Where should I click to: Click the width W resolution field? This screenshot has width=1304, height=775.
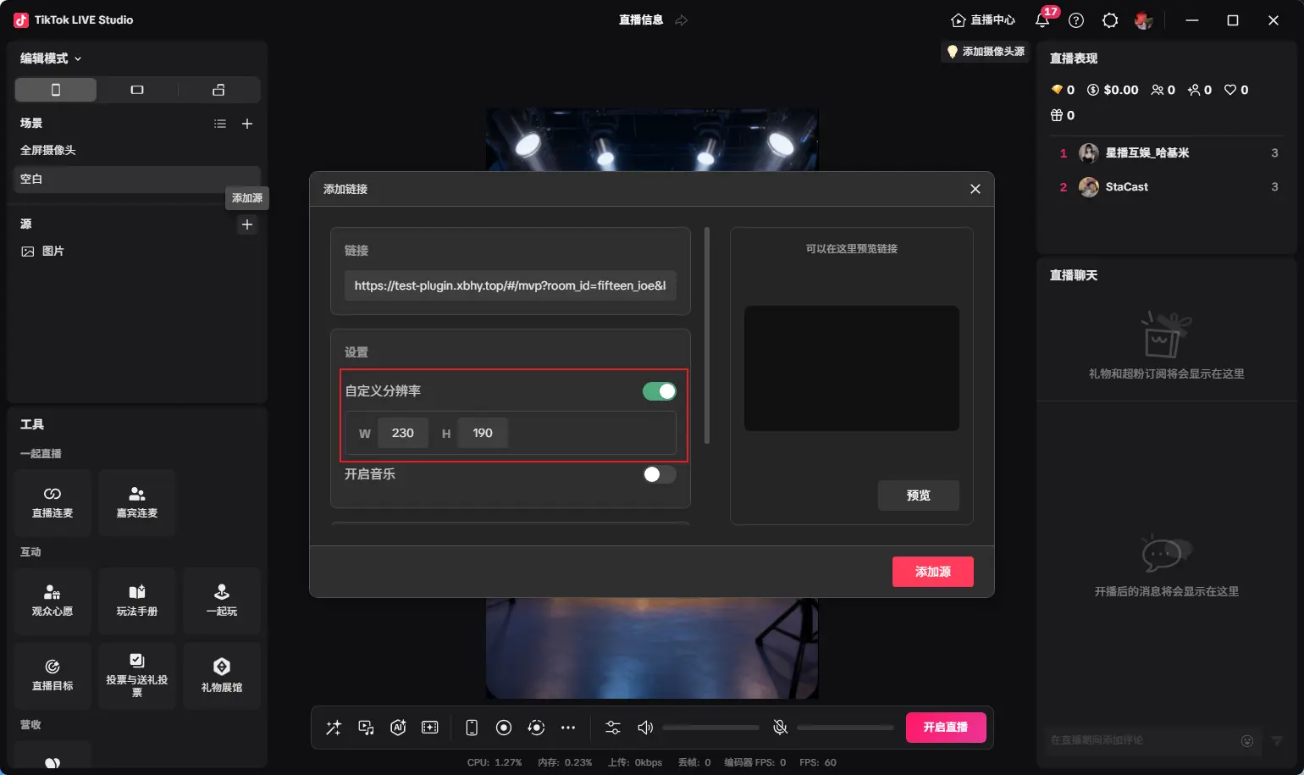[402, 433]
